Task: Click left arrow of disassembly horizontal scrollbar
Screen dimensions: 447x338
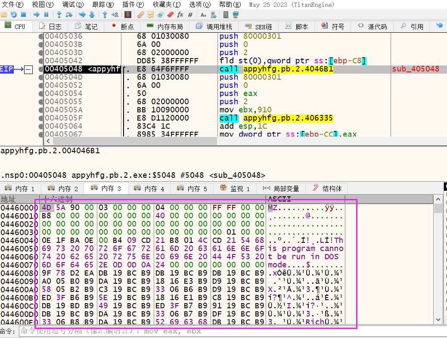Action: (48, 141)
